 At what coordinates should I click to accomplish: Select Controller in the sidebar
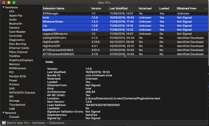[16, 36]
